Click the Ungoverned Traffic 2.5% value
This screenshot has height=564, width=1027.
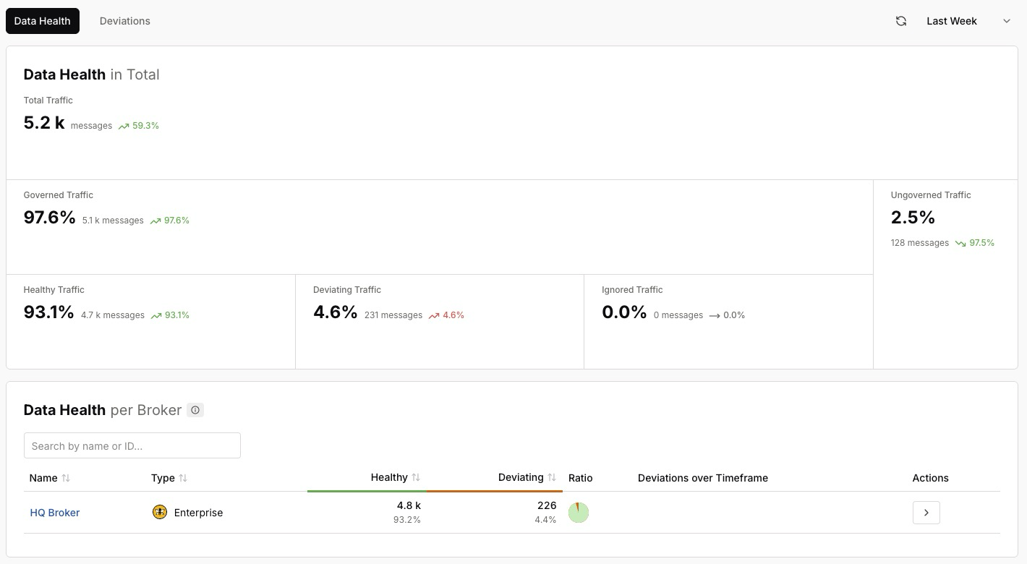pyautogui.click(x=913, y=218)
